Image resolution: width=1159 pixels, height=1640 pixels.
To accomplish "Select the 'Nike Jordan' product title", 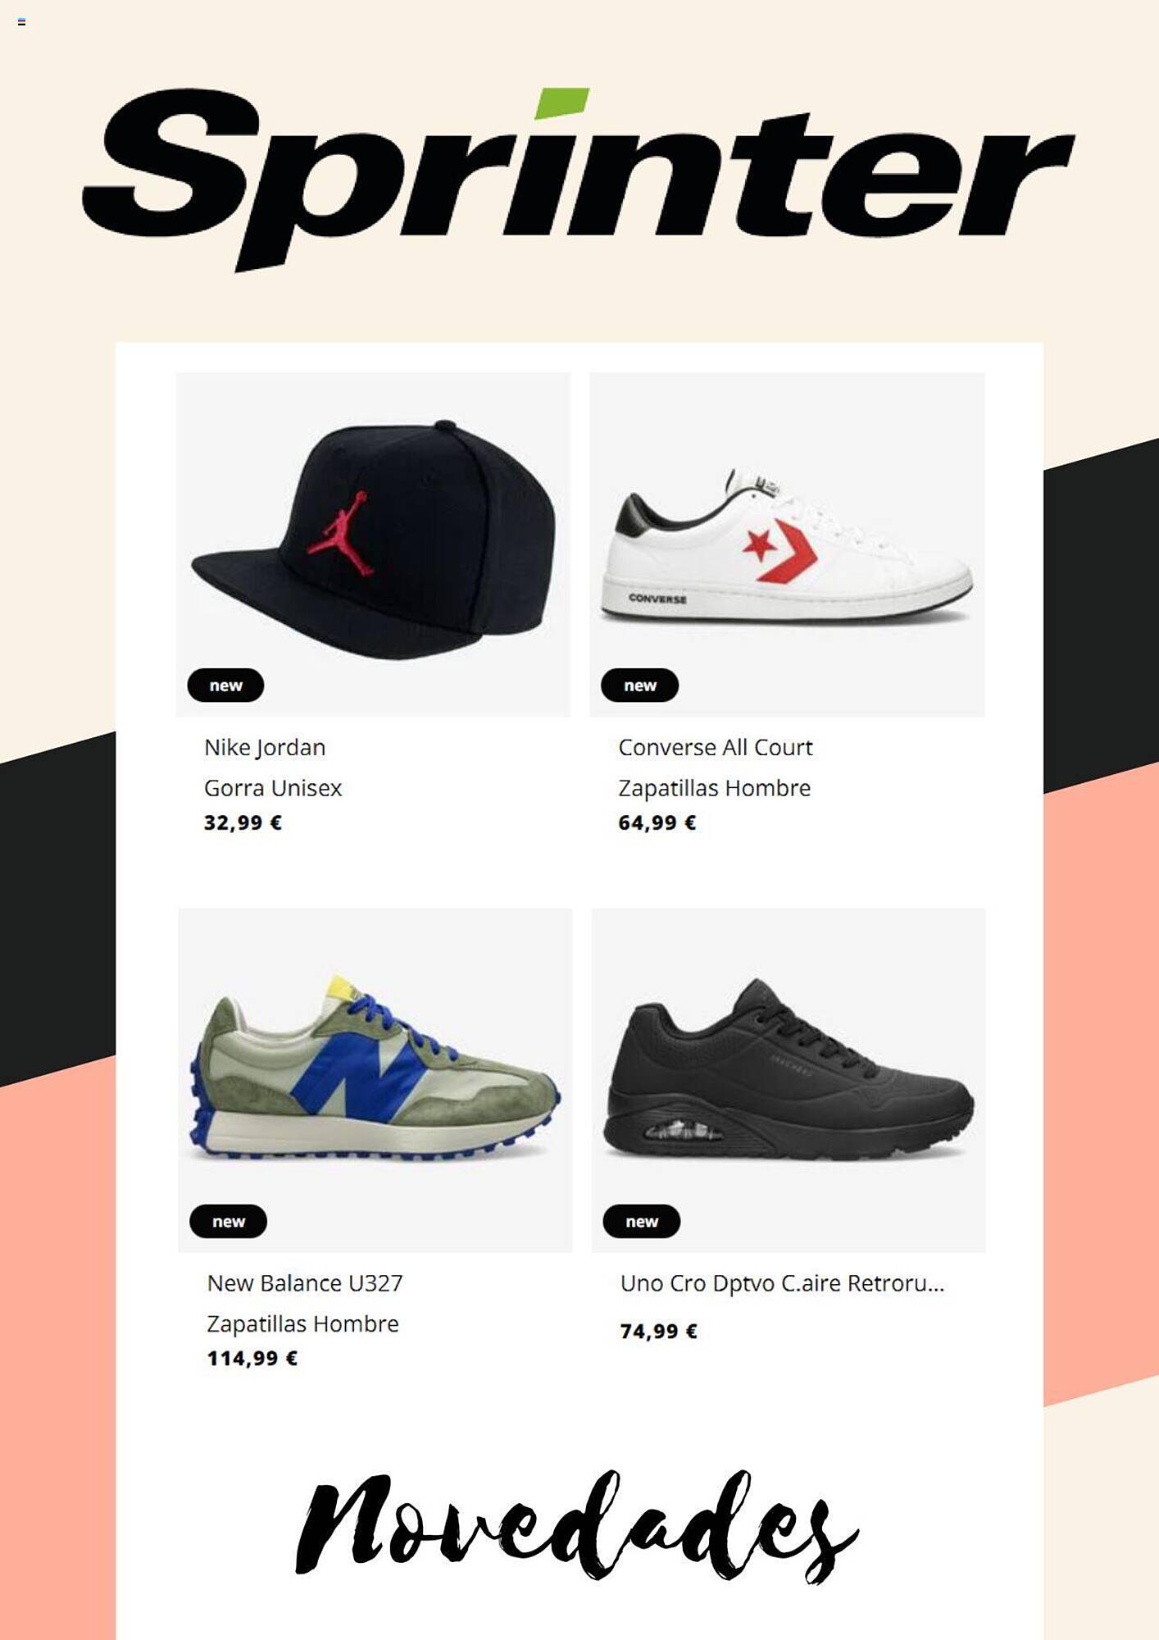I will 265,748.
